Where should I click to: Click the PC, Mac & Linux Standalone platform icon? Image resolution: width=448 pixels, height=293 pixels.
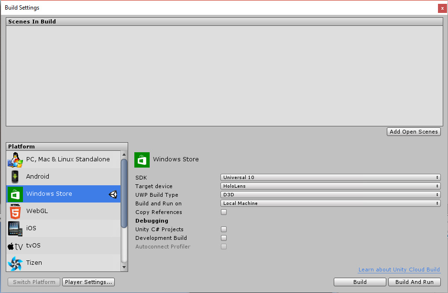(15, 159)
